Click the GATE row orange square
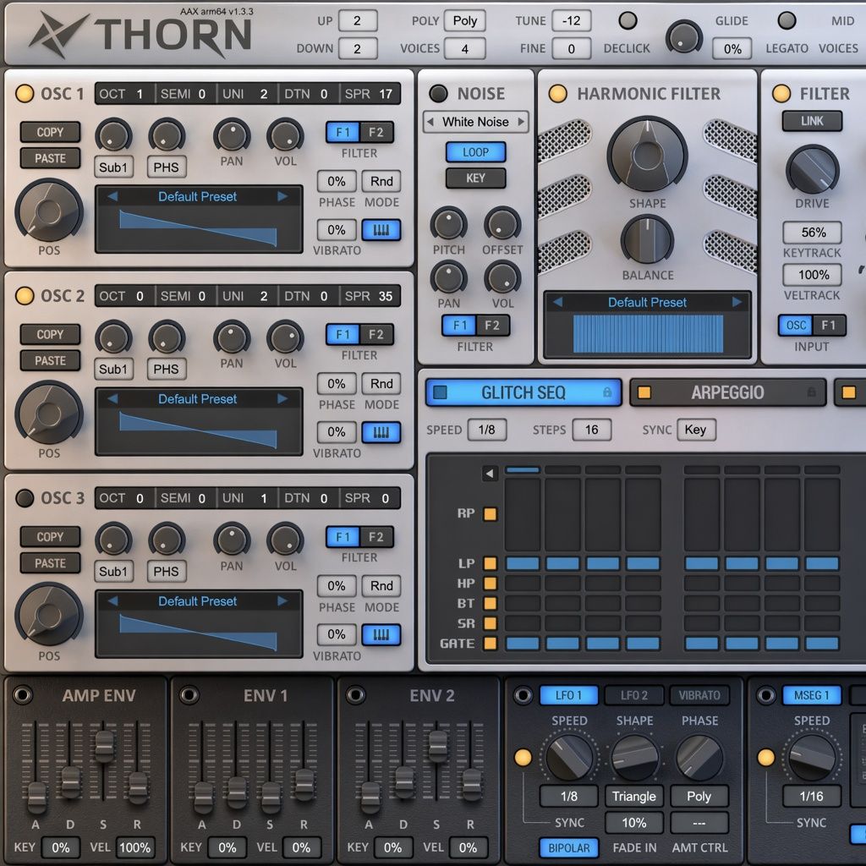Viewport: 866px width, 866px height. pyautogui.click(x=490, y=644)
